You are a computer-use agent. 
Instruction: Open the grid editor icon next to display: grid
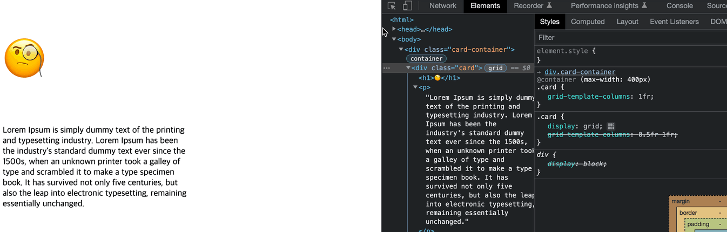point(610,126)
